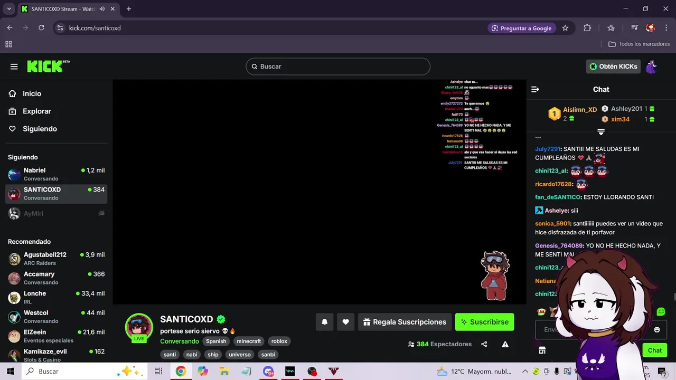
Task: Report stream with warning triangle icon
Action: tap(505, 344)
